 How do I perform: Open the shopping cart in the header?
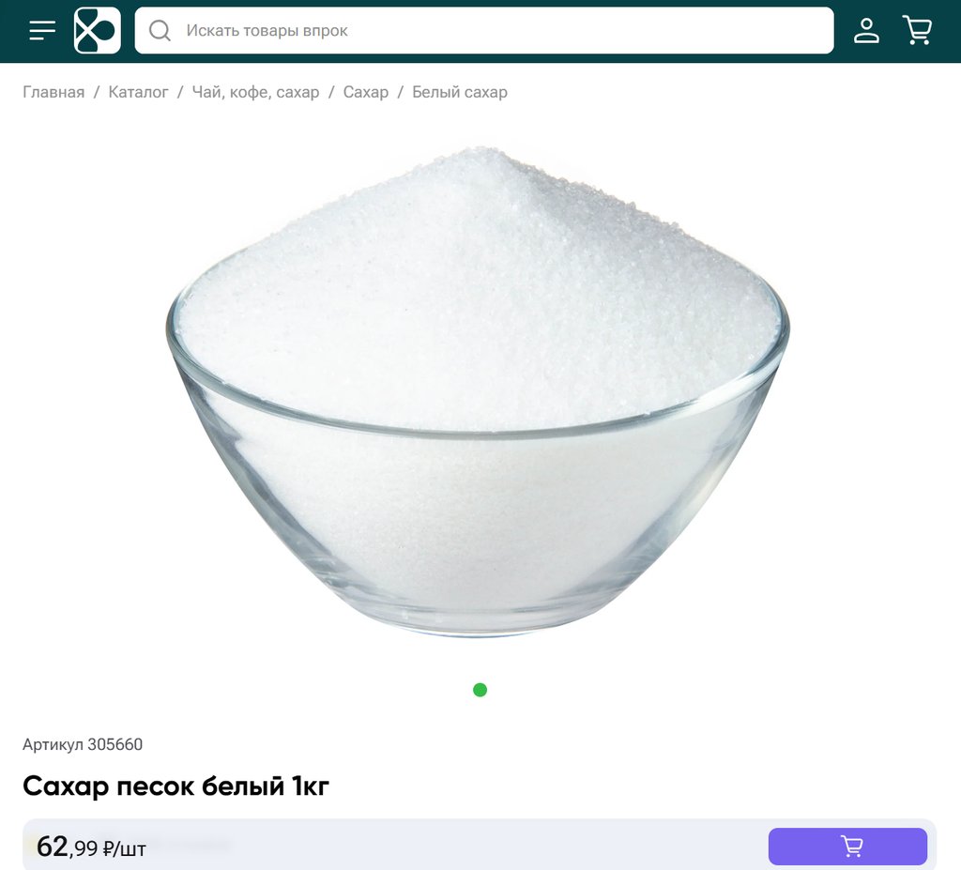click(x=918, y=30)
